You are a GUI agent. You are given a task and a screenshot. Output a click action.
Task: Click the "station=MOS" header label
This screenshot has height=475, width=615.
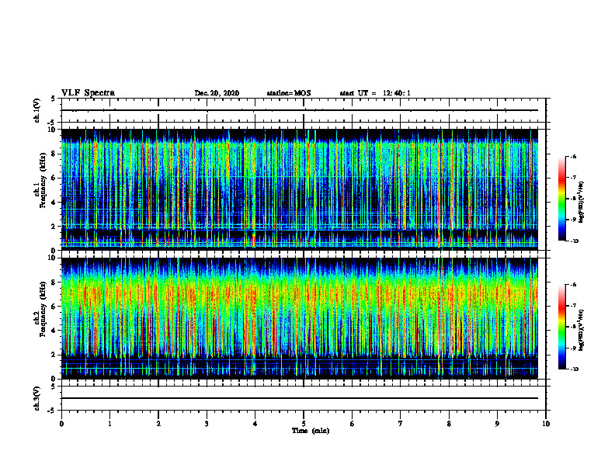coord(289,93)
